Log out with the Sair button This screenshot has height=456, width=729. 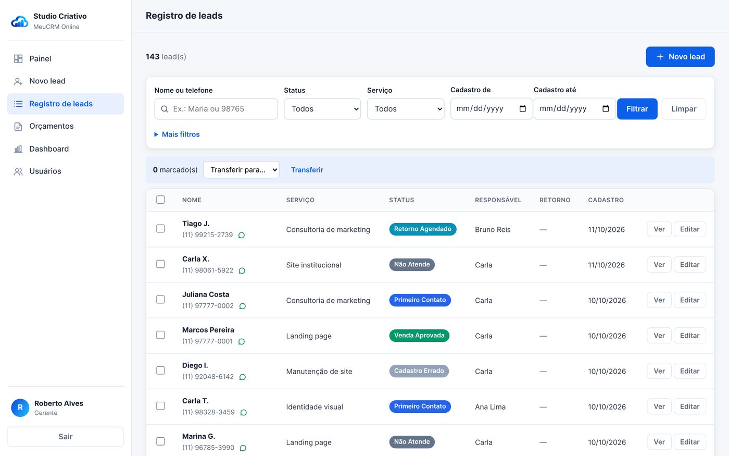[x=66, y=437]
